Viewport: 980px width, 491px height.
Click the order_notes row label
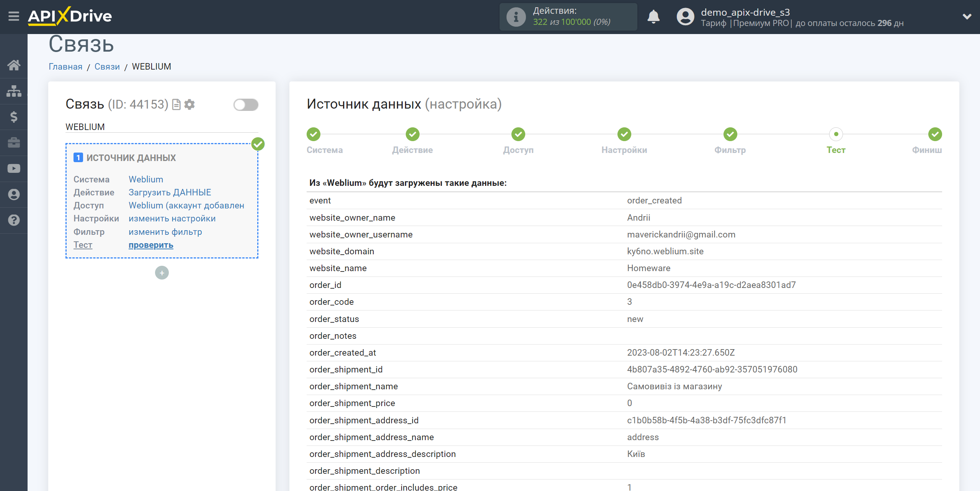(x=333, y=336)
